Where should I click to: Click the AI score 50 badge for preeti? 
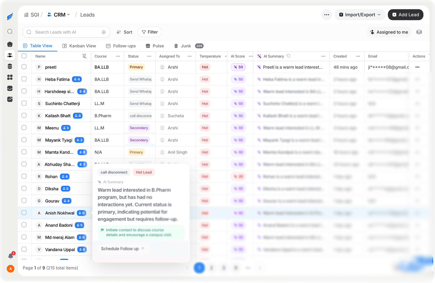[238, 67]
